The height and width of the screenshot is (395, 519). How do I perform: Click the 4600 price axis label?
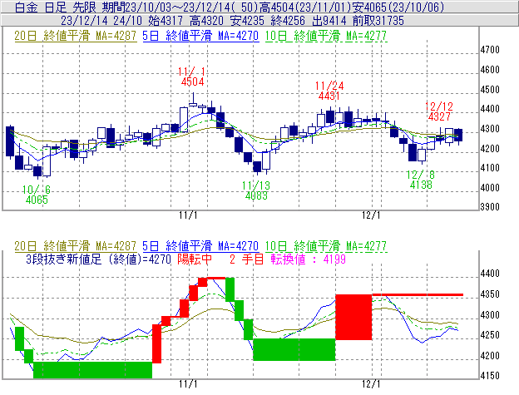coord(490,70)
